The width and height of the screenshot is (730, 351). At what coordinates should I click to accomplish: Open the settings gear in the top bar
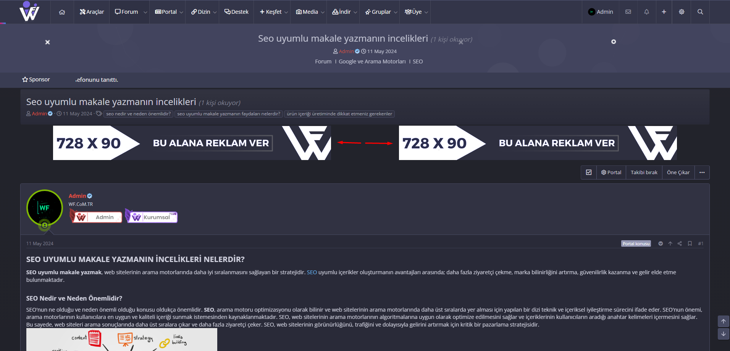[x=682, y=12]
